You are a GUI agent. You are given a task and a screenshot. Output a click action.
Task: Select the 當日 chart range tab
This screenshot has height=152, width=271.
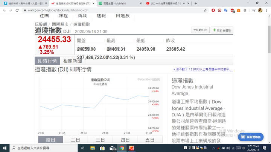[51, 140]
